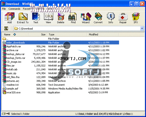Click the Convert toolbar icon
The height and width of the screenshot is (117, 146).
click(98, 17)
